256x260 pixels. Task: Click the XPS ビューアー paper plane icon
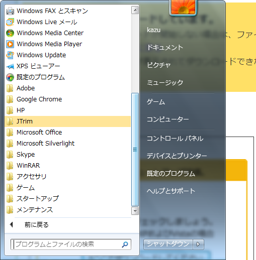click(x=10, y=66)
